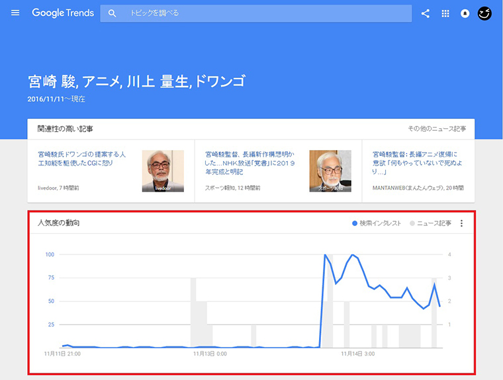The height and width of the screenshot is (380, 503).
Task: Click the search magnifier icon
Action: pyautogui.click(x=112, y=13)
